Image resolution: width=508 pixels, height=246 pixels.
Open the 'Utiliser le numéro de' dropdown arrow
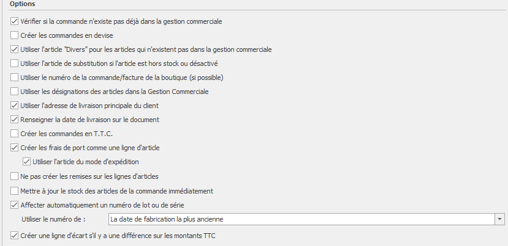tap(499, 220)
